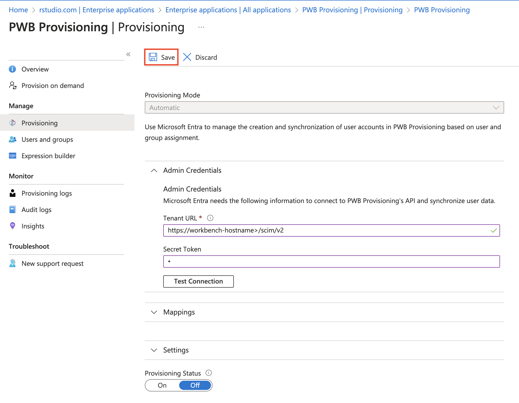Expand the Mappings section
The height and width of the screenshot is (403, 519).
point(154,312)
